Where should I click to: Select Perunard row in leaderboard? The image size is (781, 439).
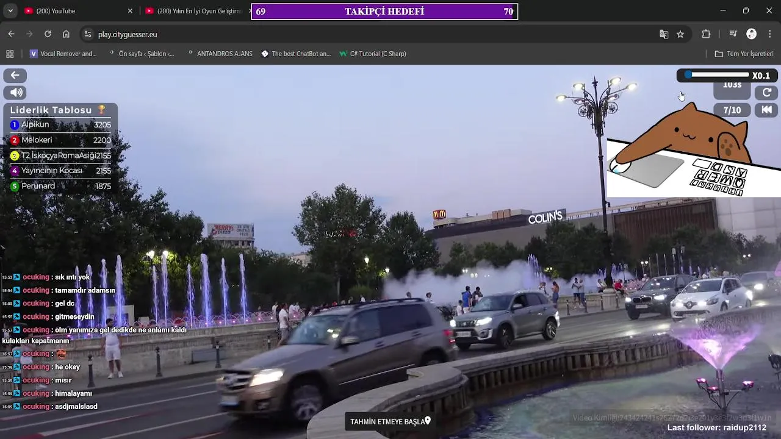click(60, 186)
